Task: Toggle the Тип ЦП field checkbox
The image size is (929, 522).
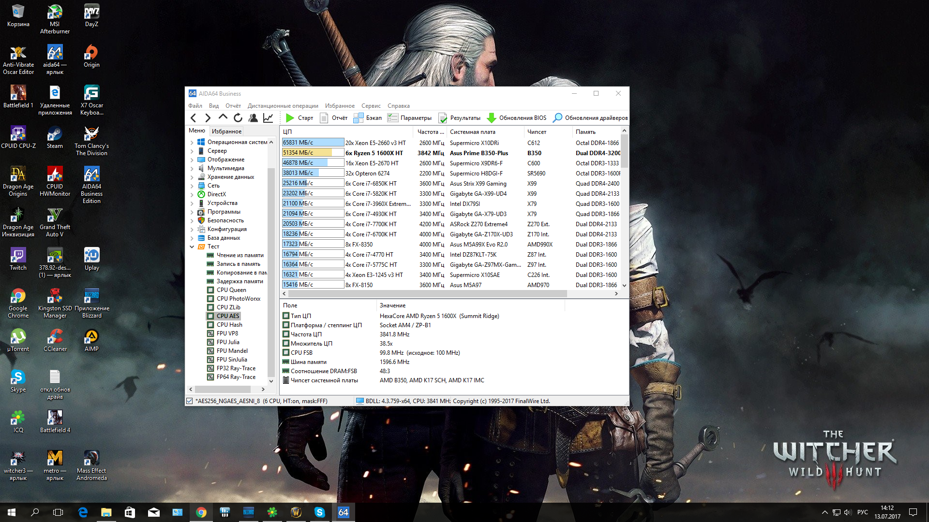Action: click(x=286, y=316)
